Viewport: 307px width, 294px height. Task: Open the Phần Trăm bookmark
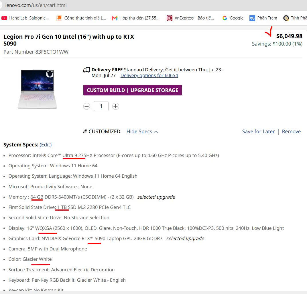[263, 18]
